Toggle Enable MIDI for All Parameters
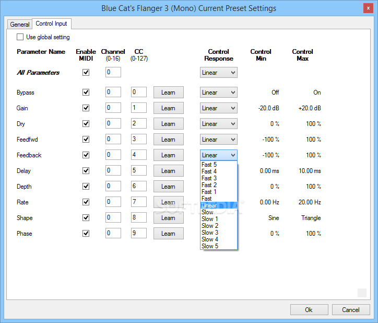This screenshot has height=323, width=378. 86,73
